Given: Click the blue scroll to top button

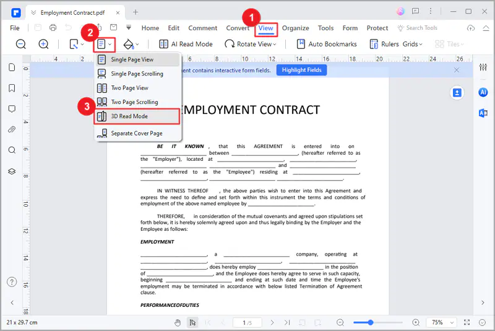Looking at the screenshot, I should pyautogui.click(x=457, y=93).
